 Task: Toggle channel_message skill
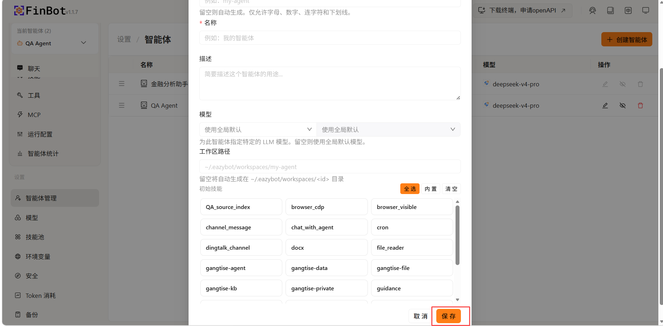click(241, 227)
